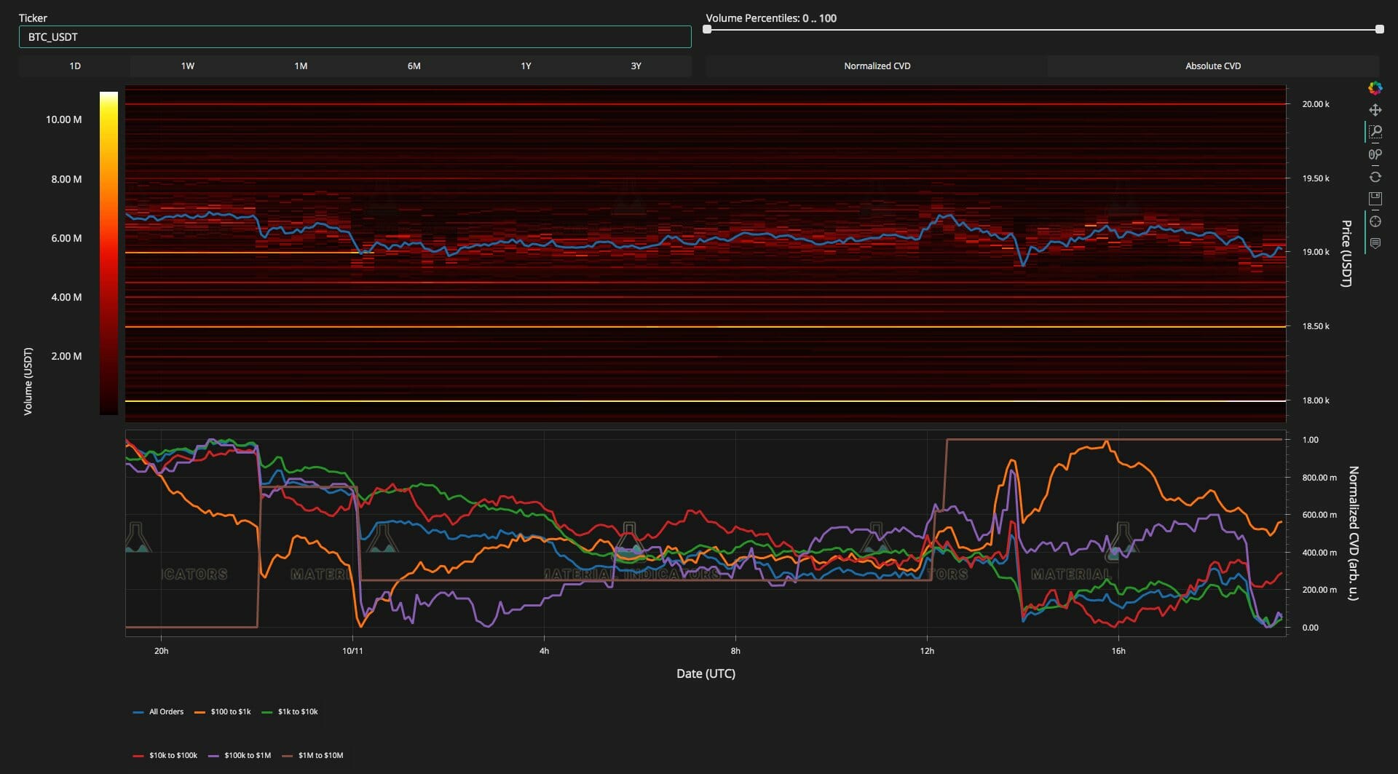Toggle the $1M to $10M legend entry
Screen dimensions: 1398x774
point(312,755)
